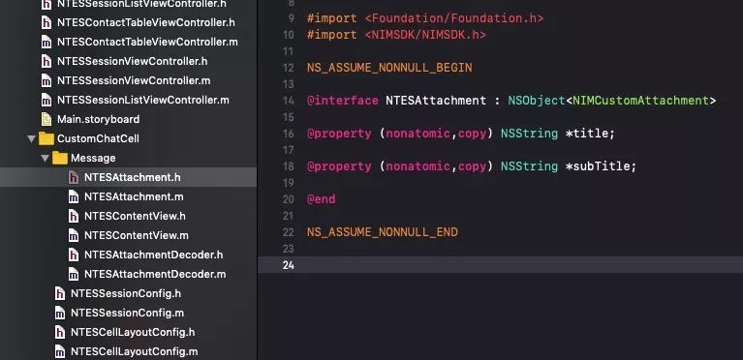Open NTESContactTableViewController.h in the navigator

(x=145, y=22)
